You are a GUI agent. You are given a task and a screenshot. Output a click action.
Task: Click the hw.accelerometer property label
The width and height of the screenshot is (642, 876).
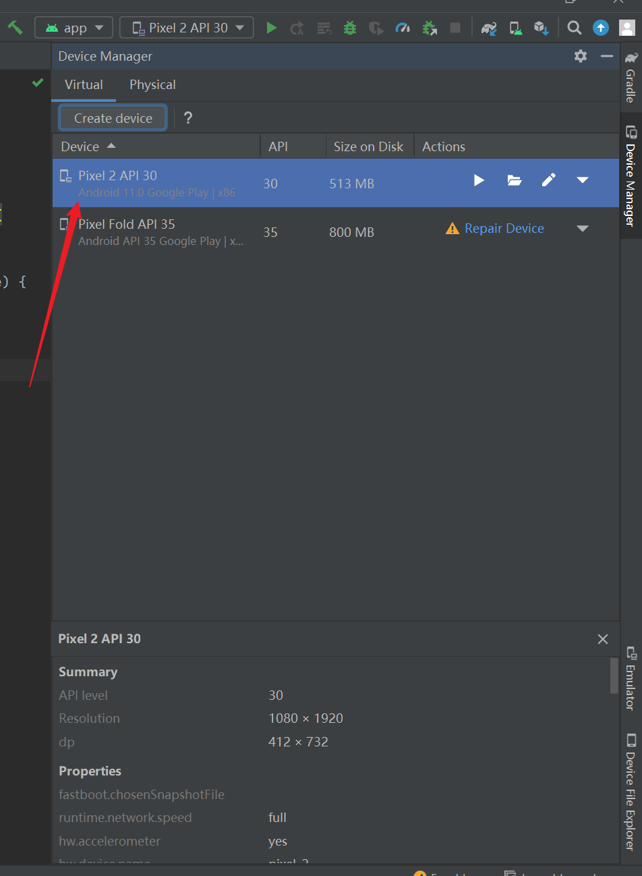coord(110,841)
